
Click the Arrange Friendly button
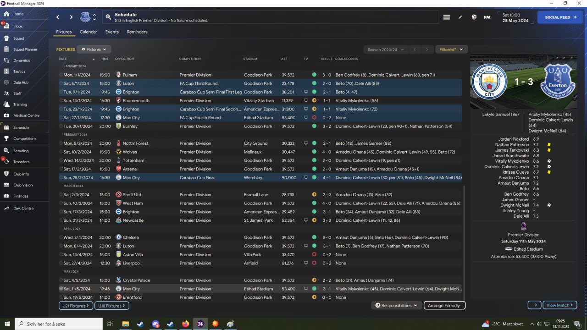coord(444,306)
